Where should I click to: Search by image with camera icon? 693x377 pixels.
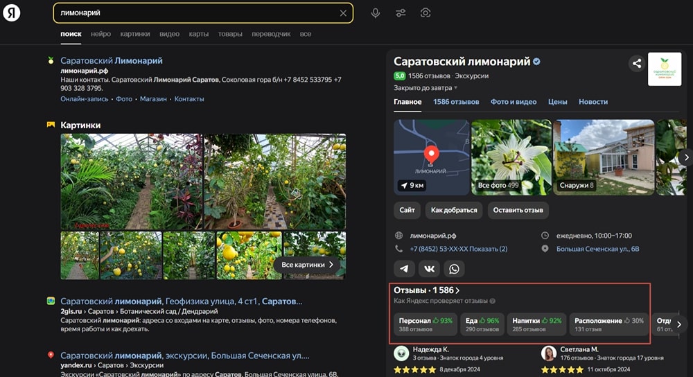pos(426,12)
